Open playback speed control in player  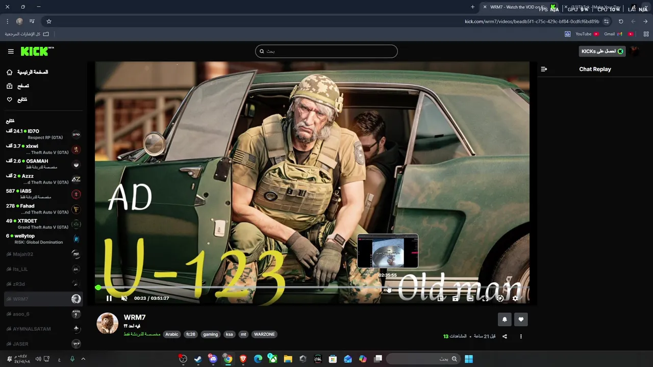tap(500, 298)
